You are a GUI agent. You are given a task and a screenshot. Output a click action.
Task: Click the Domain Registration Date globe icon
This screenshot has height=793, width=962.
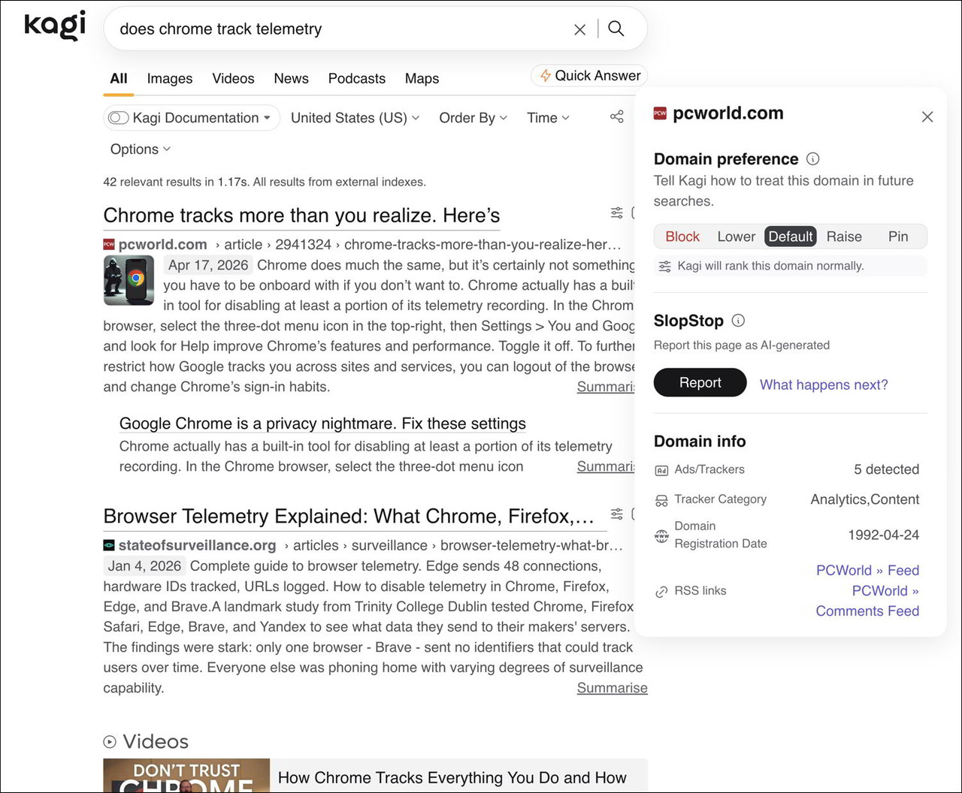pyautogui.click(x=661, y=535)
